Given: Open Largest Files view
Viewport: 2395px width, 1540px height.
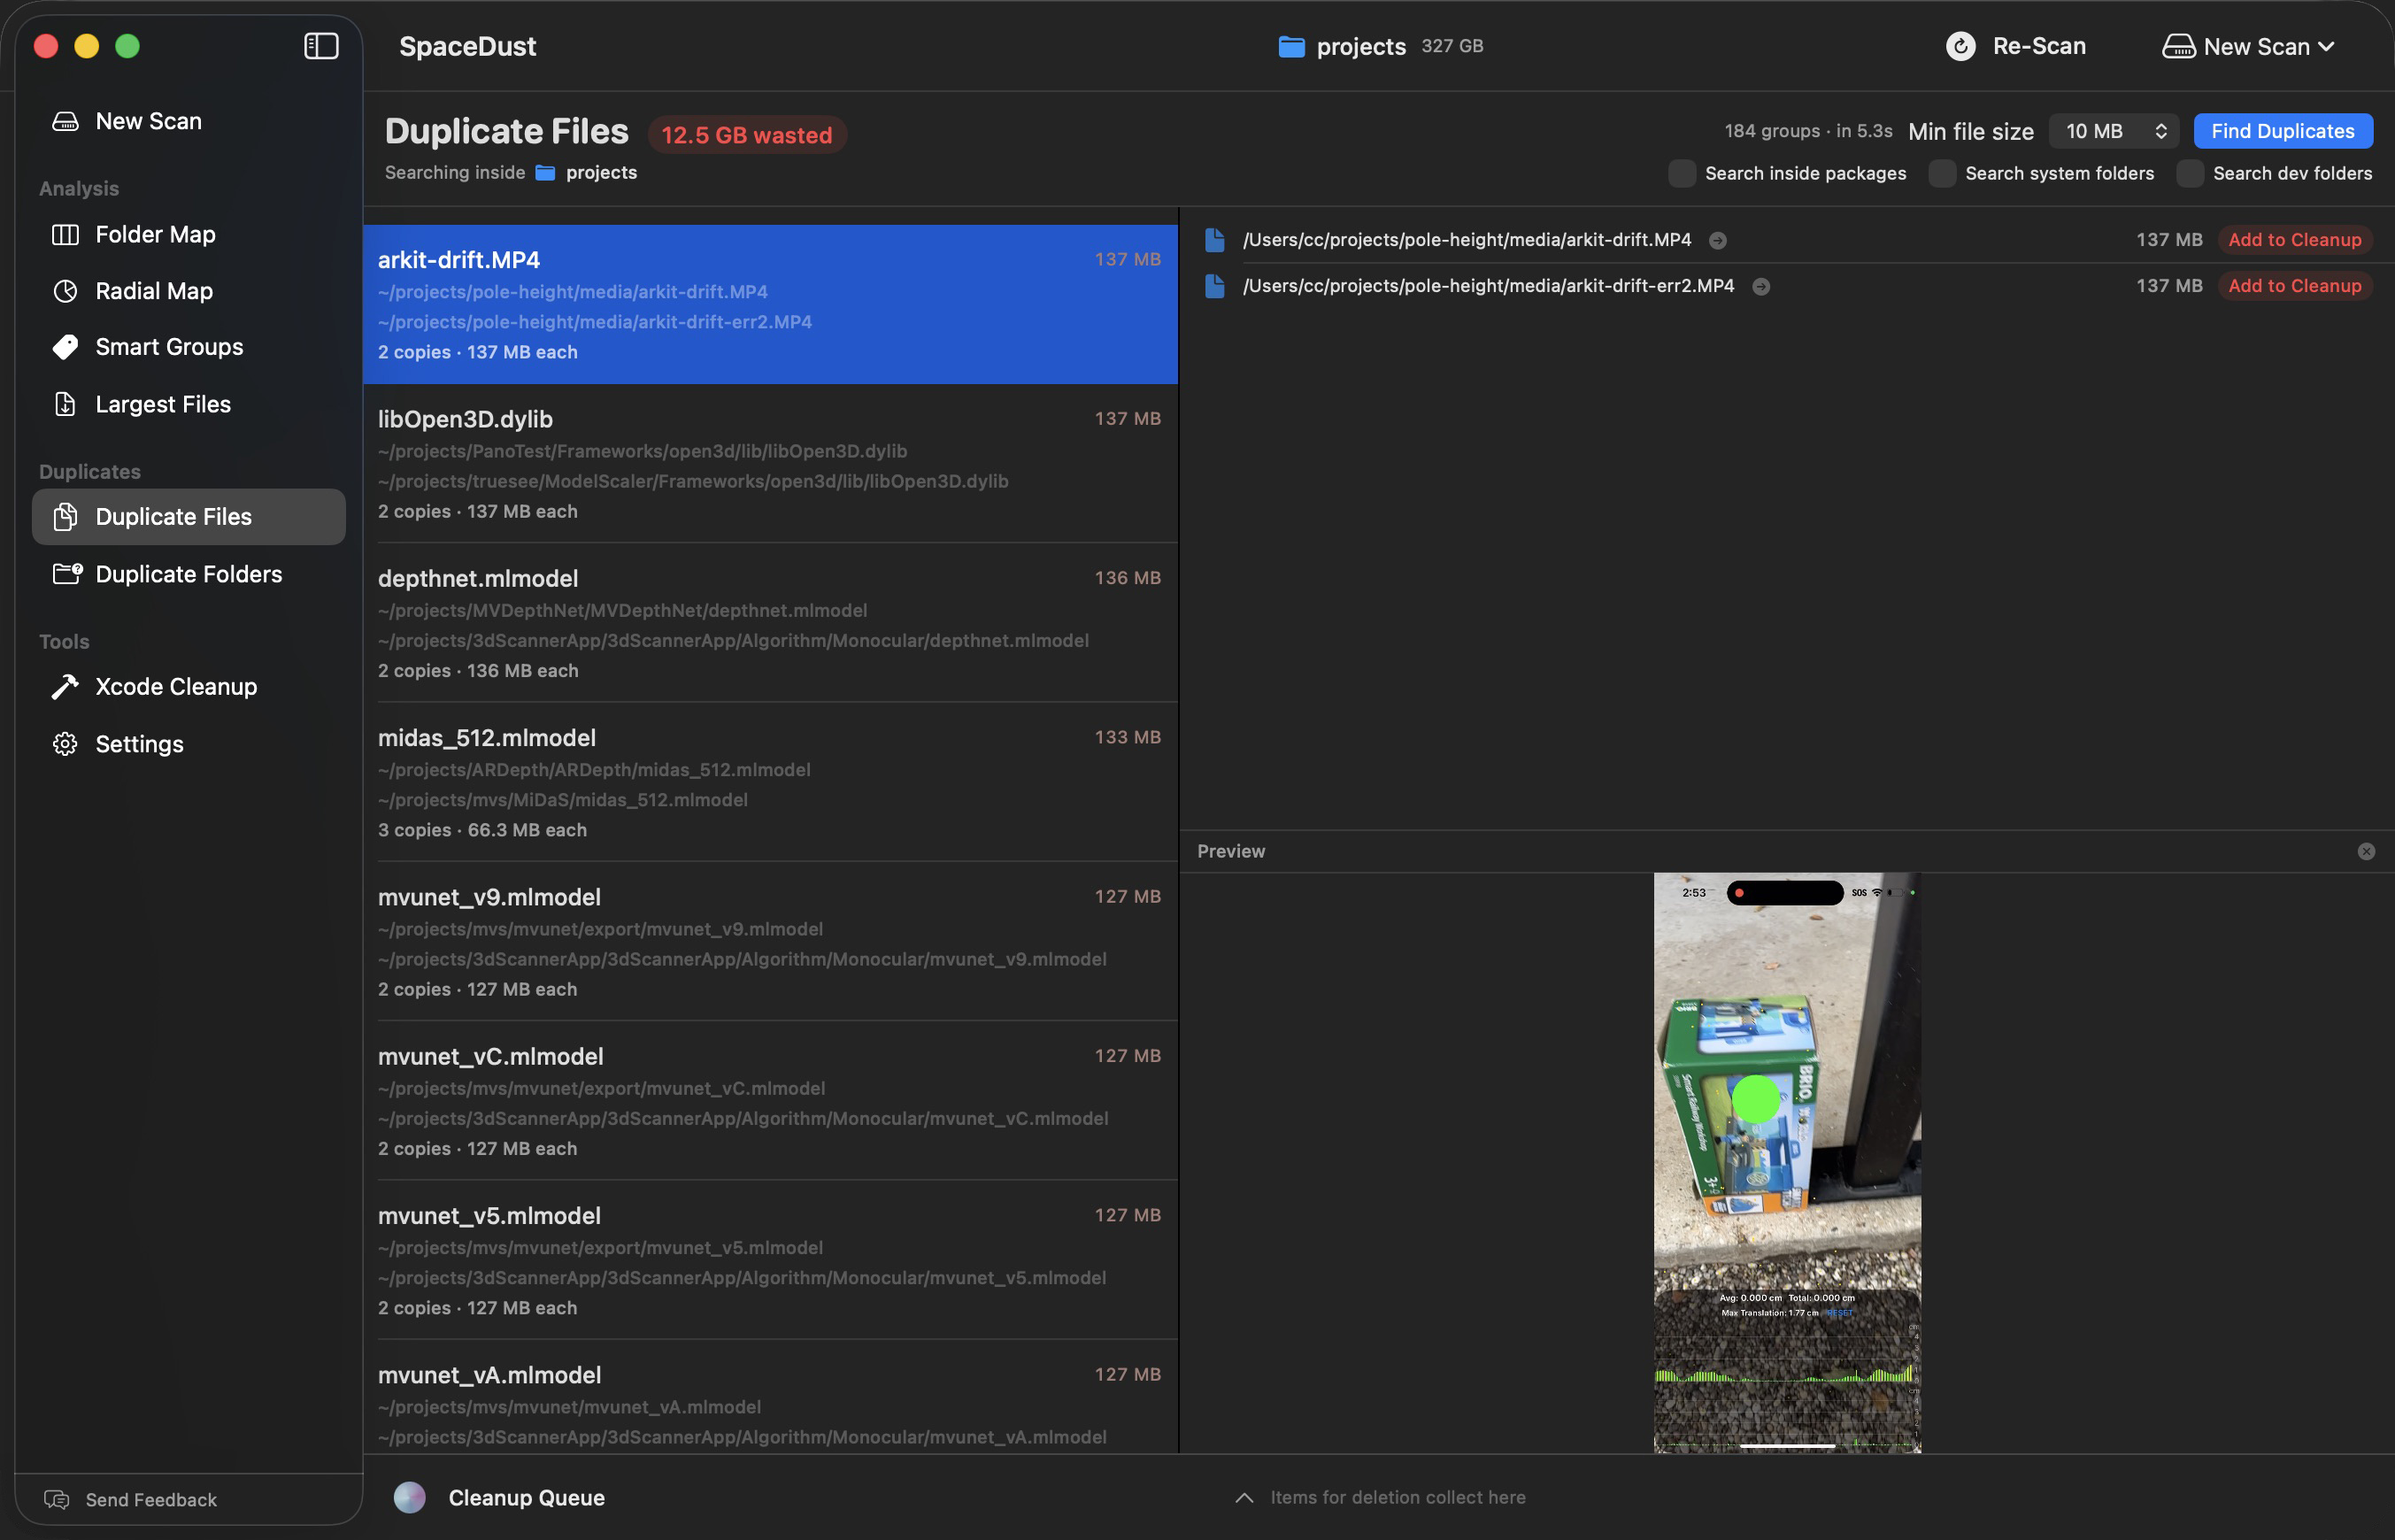Looking at the screenshot, I should coord(189,404).
